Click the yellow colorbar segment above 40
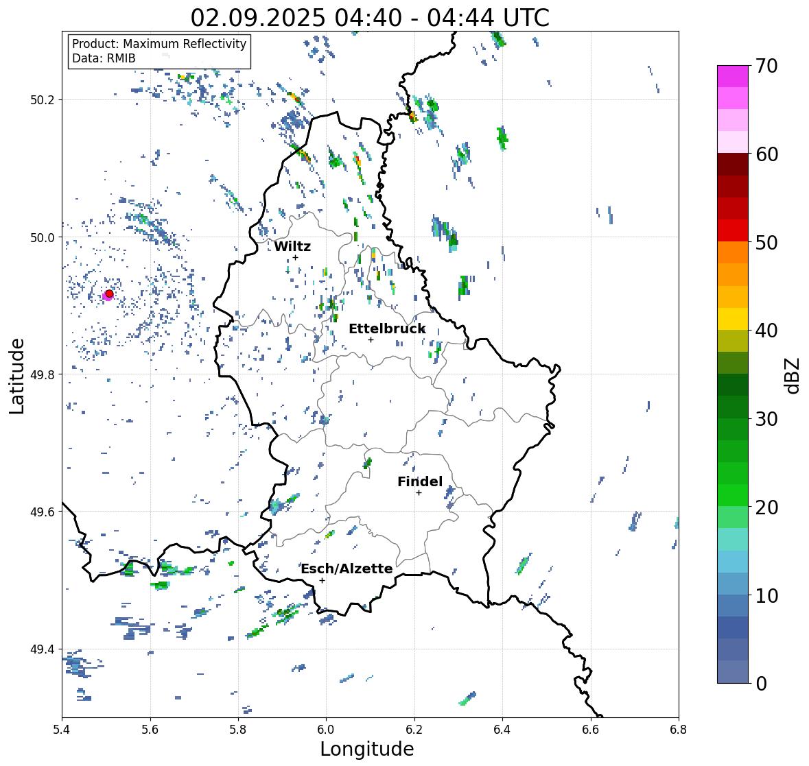 [x=733, y=319]
